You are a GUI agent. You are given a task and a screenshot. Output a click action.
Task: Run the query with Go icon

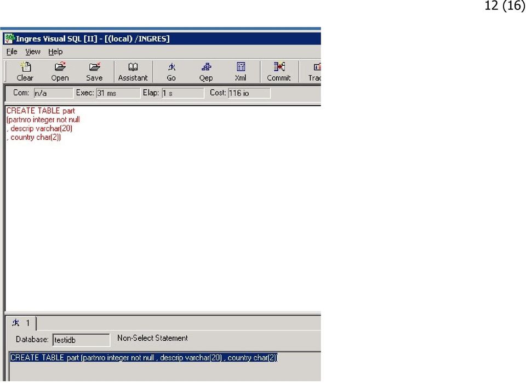coord(171,71)
